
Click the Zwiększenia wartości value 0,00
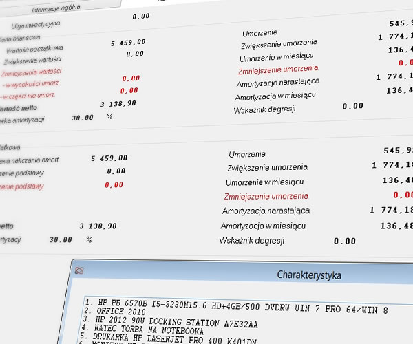[x=135, y=54]
